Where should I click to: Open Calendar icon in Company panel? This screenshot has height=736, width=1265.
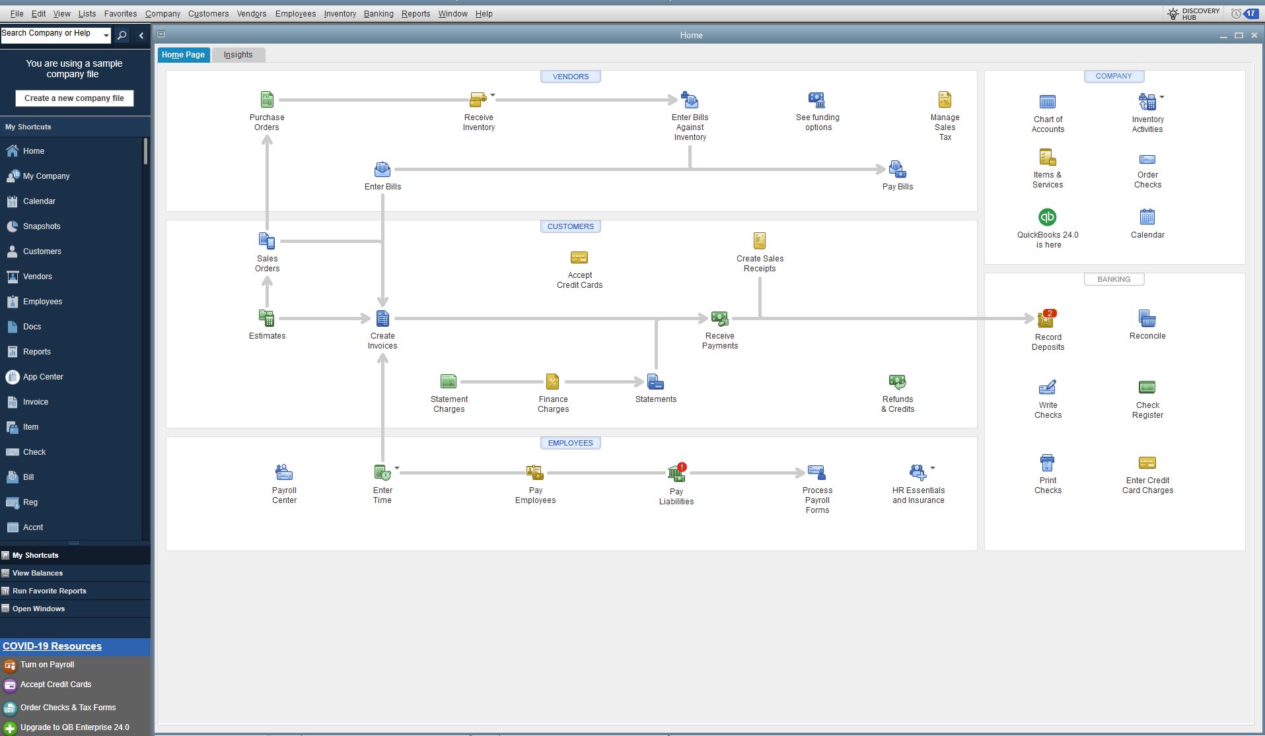[1147, 217]
